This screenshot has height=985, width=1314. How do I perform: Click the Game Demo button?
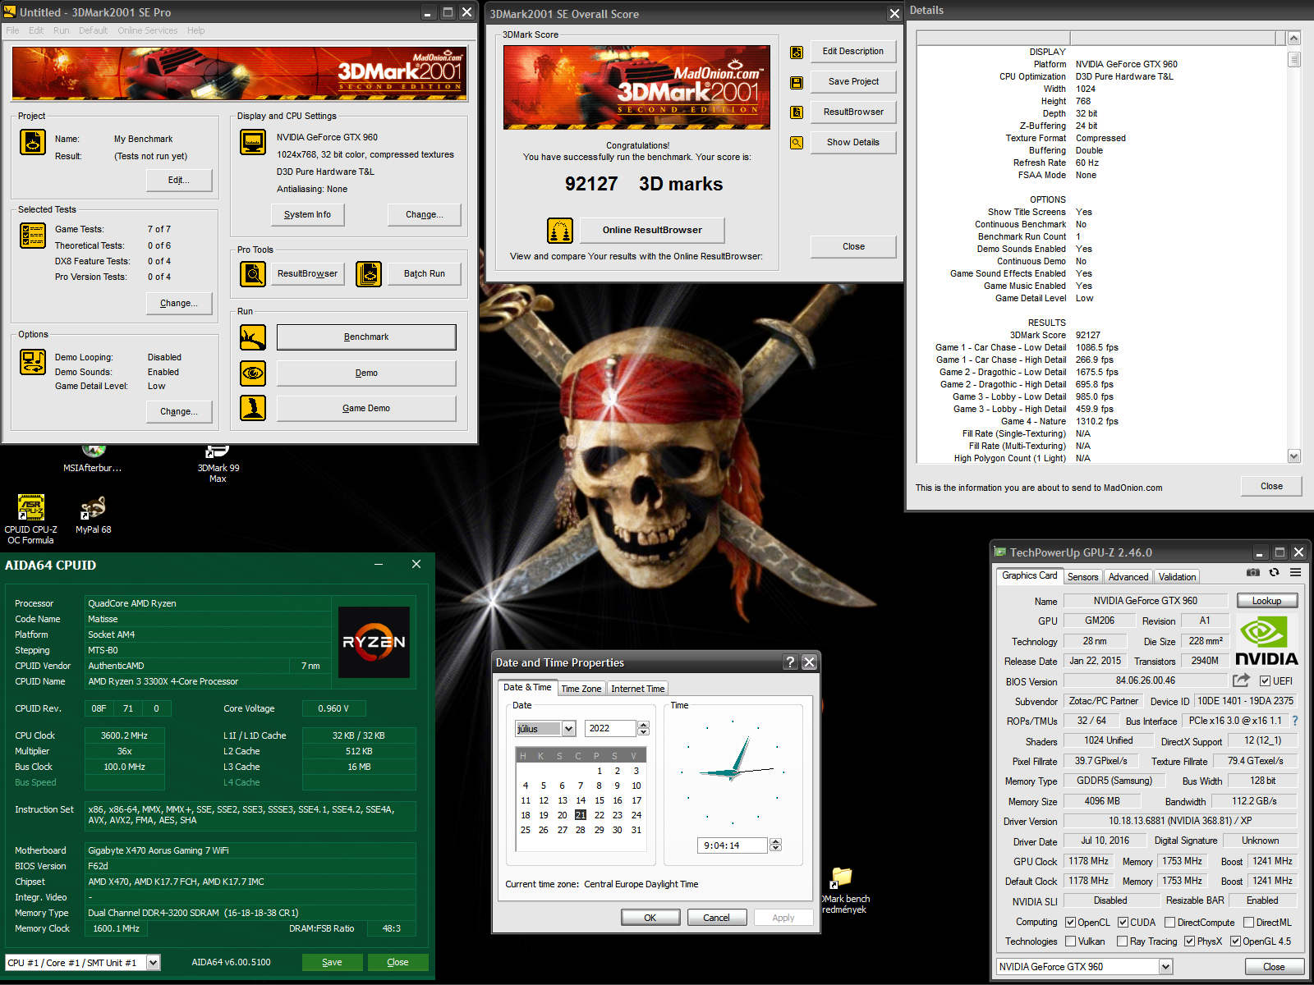point(366,408)
